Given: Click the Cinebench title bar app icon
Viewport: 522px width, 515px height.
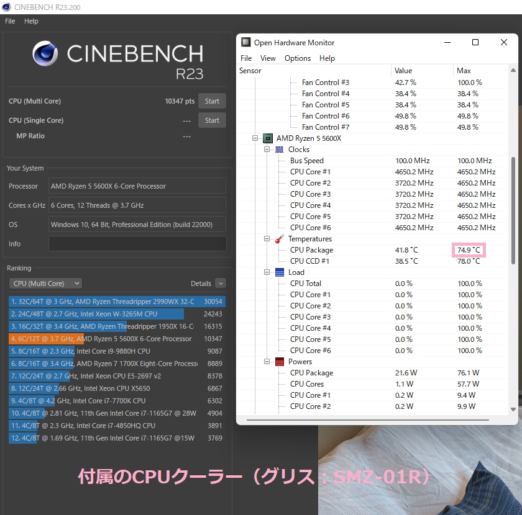Looking at the screenshot, I should pos(6,7).
